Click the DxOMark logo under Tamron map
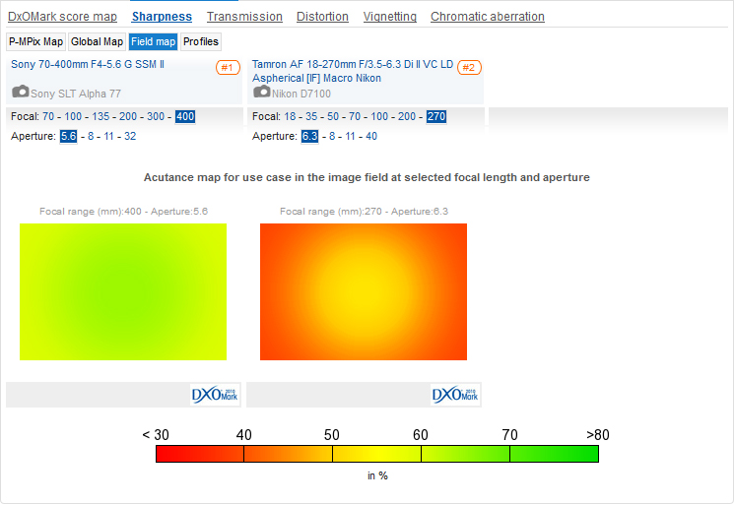Viewport: 735px width, 505px height. coord(455,395)
